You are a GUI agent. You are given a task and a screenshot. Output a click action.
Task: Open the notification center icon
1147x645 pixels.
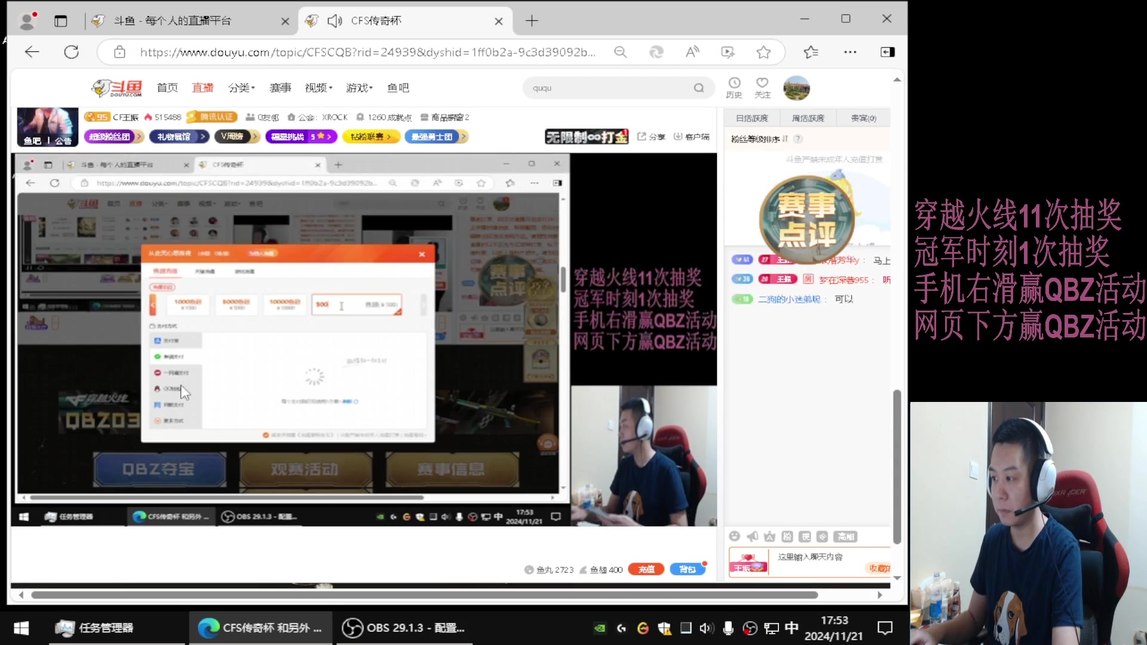(x=885, y=628)
